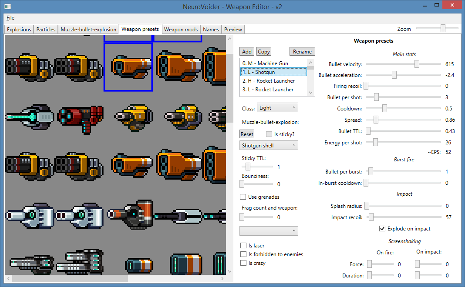Image resolution: width=465 pixels, height=287 pixels.
Task: Switch to the Explosions tab
Action: click(19, 29)
